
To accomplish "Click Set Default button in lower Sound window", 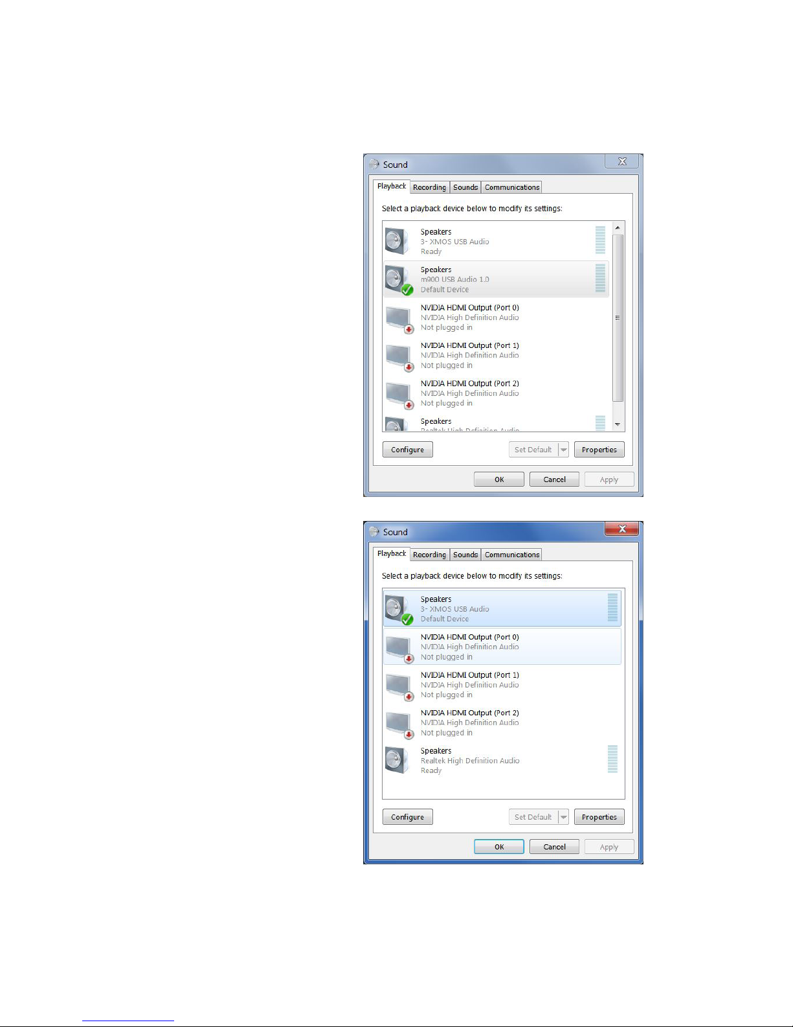I will coord(533,817).
